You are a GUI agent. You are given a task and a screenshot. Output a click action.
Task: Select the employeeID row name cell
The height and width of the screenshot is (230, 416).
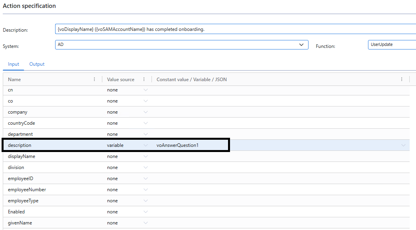point(21,179)
